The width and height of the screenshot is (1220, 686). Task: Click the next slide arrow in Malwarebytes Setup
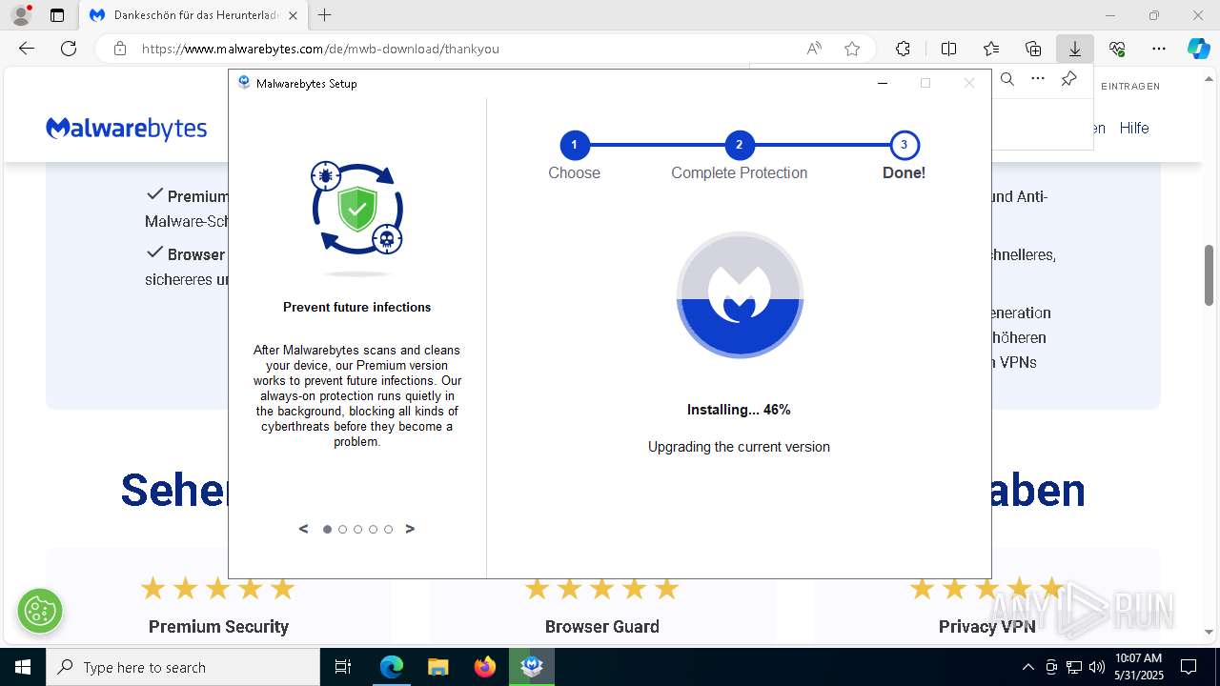point(410,529)
